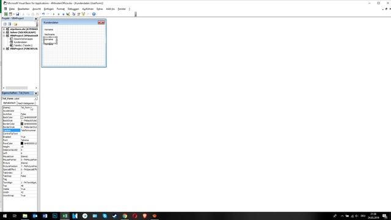
Task: Open the Tel_Form Label object dropdown
Action: pyautogui.click(x=35, y=99)
